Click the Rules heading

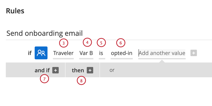[x=15, y=11]
